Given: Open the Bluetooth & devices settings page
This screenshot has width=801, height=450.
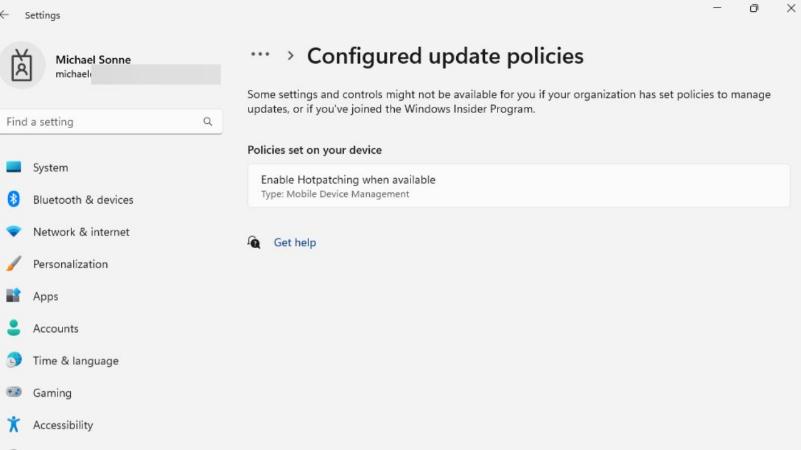Looking at the screenshot, I should 83,200.
